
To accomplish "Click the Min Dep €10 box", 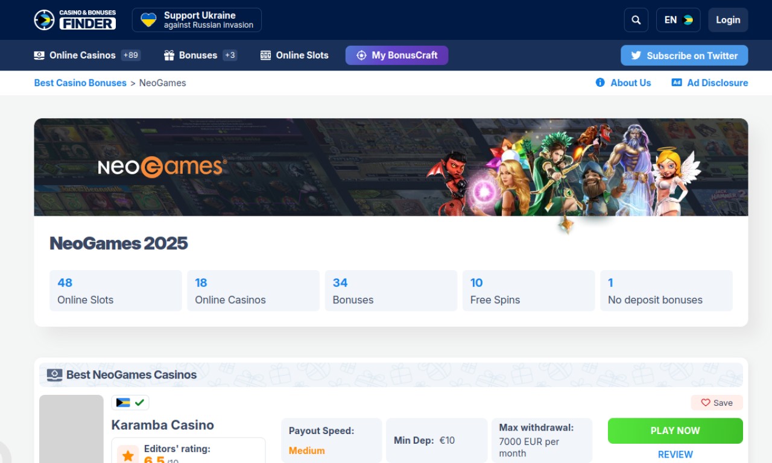I will 437,441.
